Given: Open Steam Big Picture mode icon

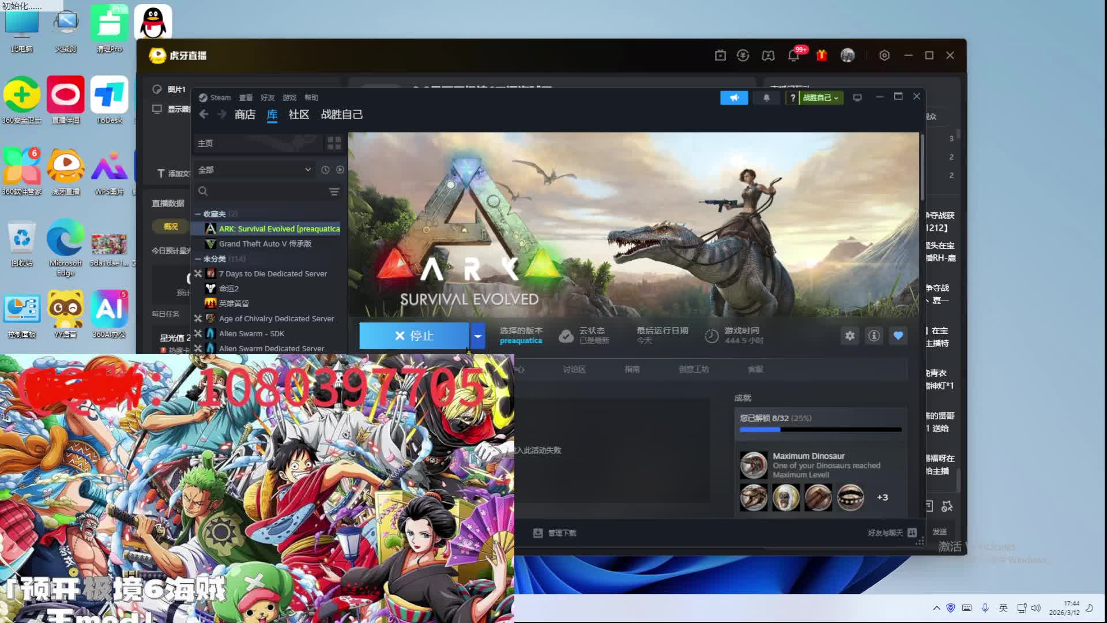Looking at the screenshot, I should pyautogui.click(x=857, y=98).
